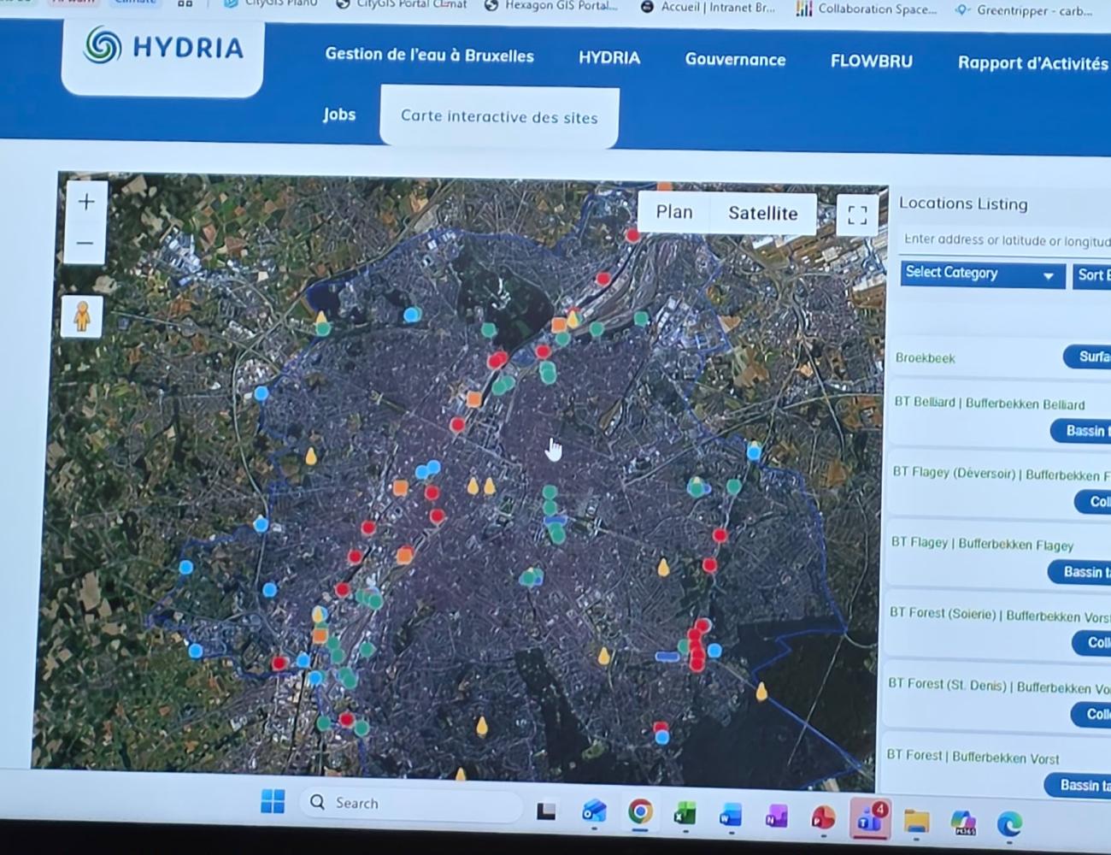Switch to Google Chrome in the taskbar

click(x=640, y=811)
